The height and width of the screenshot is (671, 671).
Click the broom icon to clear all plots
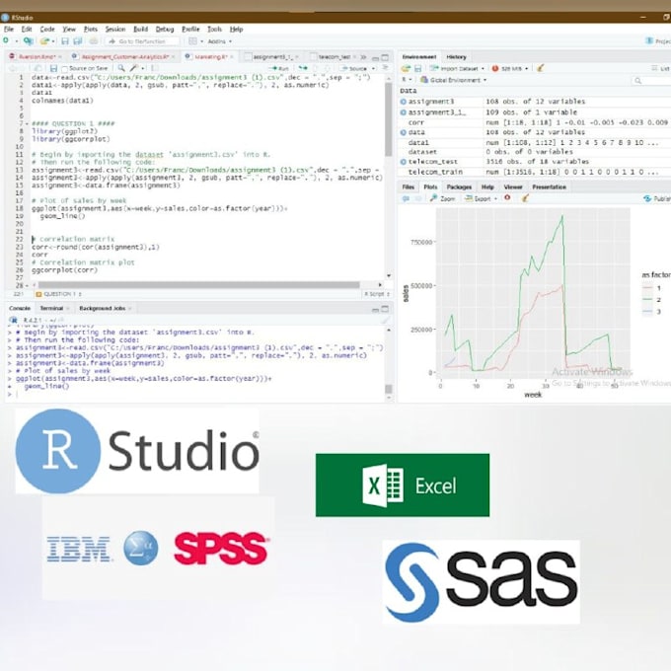coord(525,198)
